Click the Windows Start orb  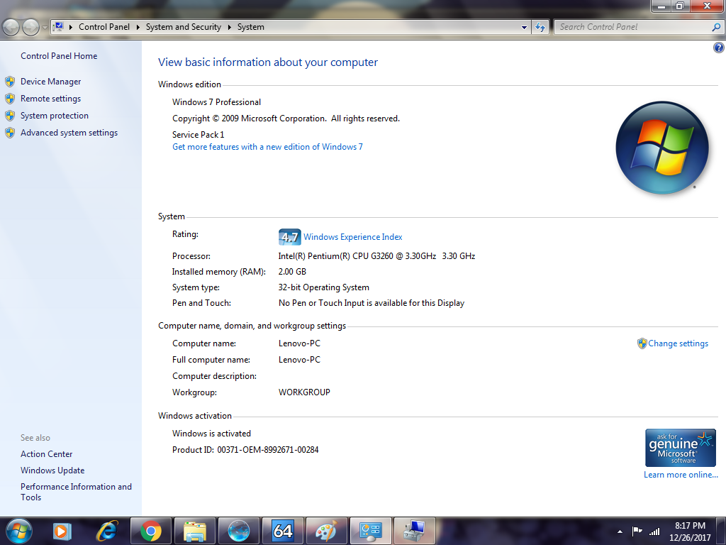(x=18, y=531)
